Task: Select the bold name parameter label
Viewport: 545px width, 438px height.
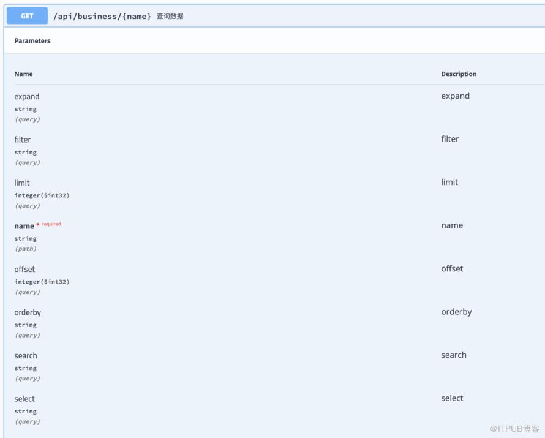Action: [x=24, y=226]
